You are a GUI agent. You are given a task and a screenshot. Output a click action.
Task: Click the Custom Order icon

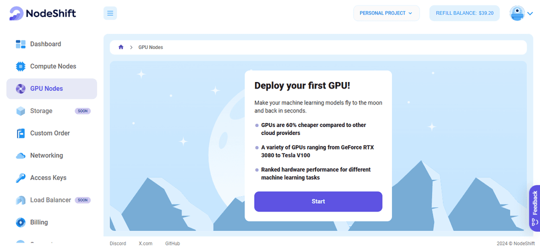coord(20,133)
